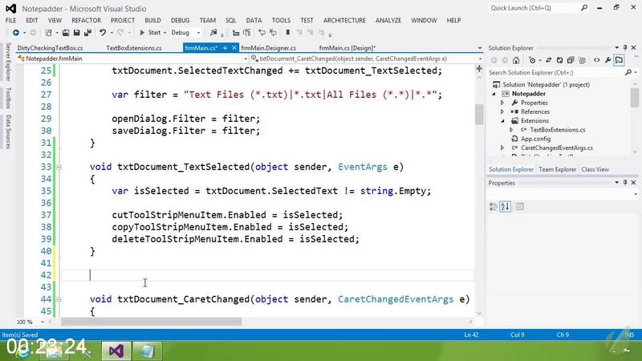
Task: Click the Home icon in Solution Explorer
Action: pos(516,60)
